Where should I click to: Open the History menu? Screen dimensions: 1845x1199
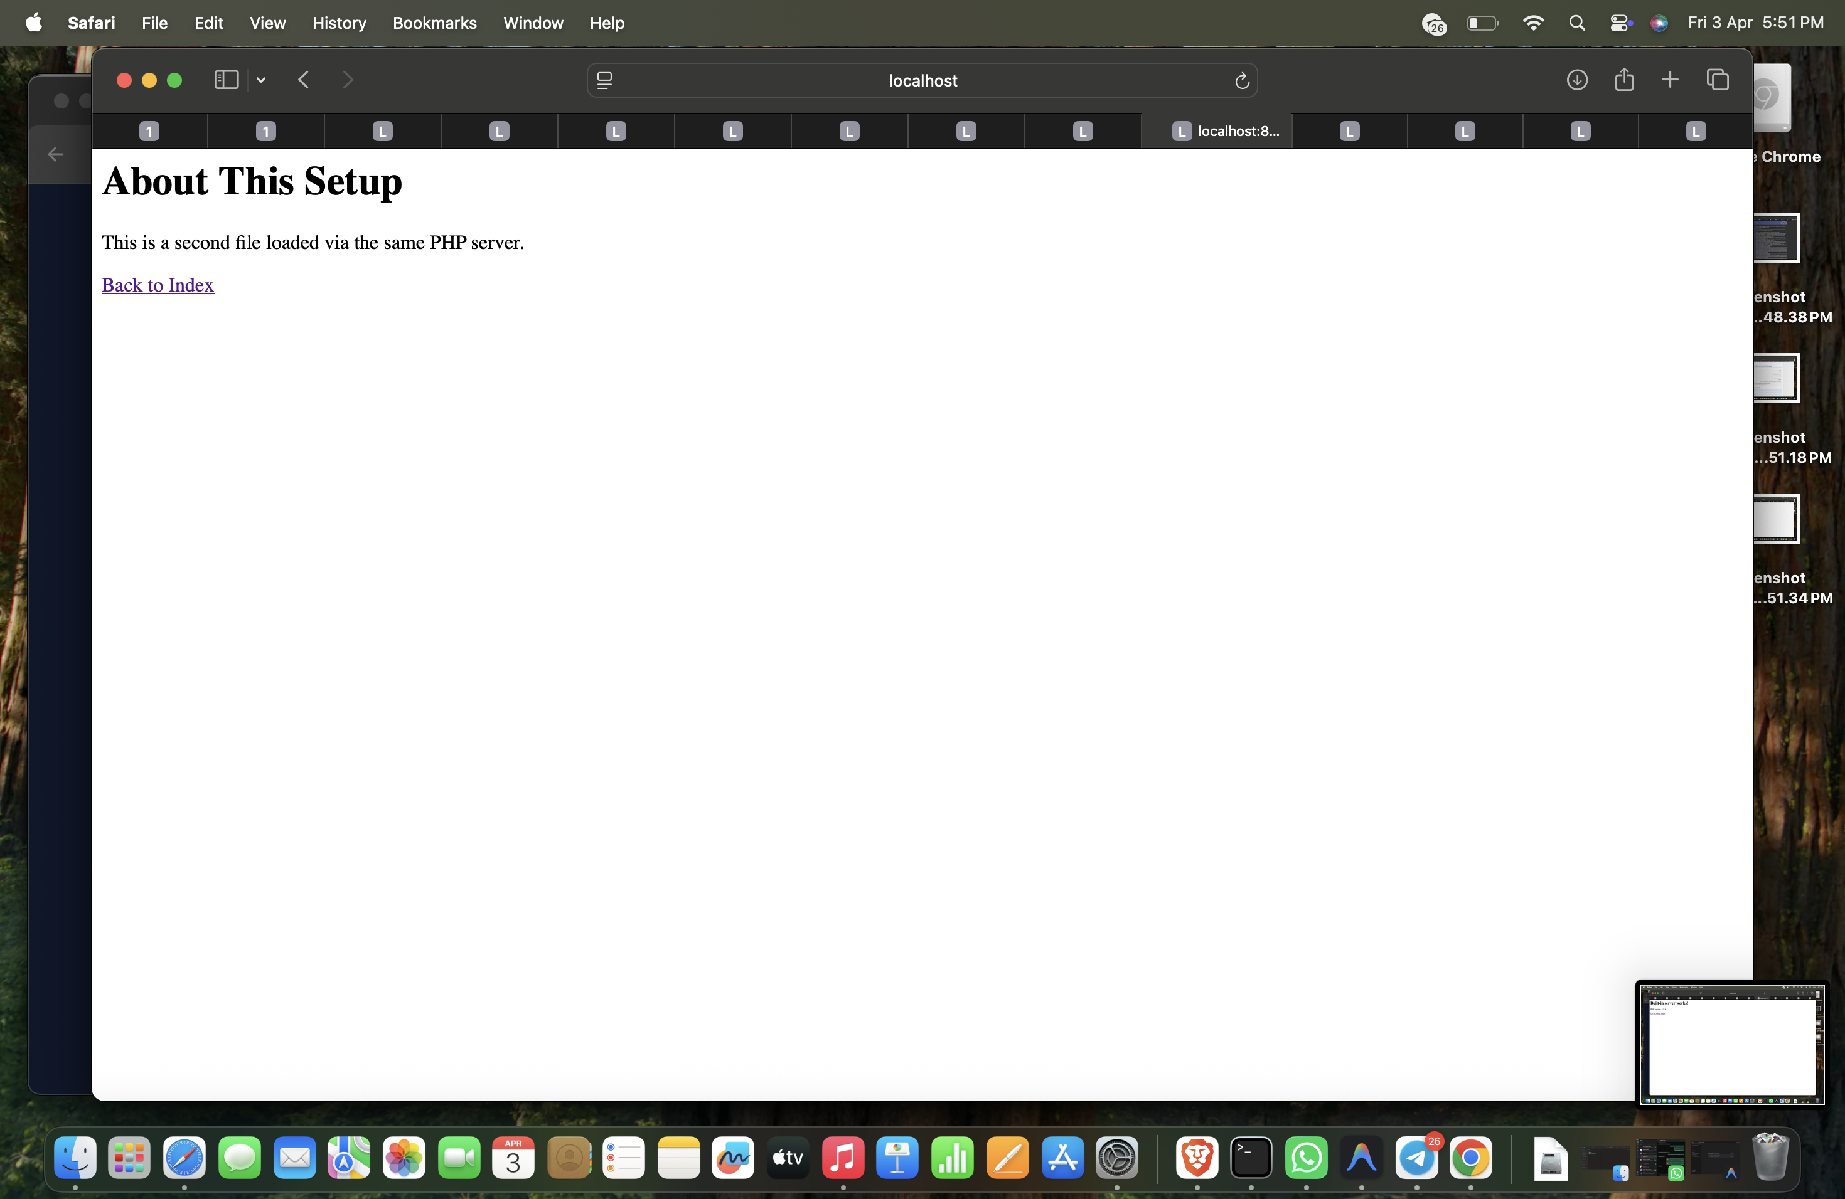[339, 23]
